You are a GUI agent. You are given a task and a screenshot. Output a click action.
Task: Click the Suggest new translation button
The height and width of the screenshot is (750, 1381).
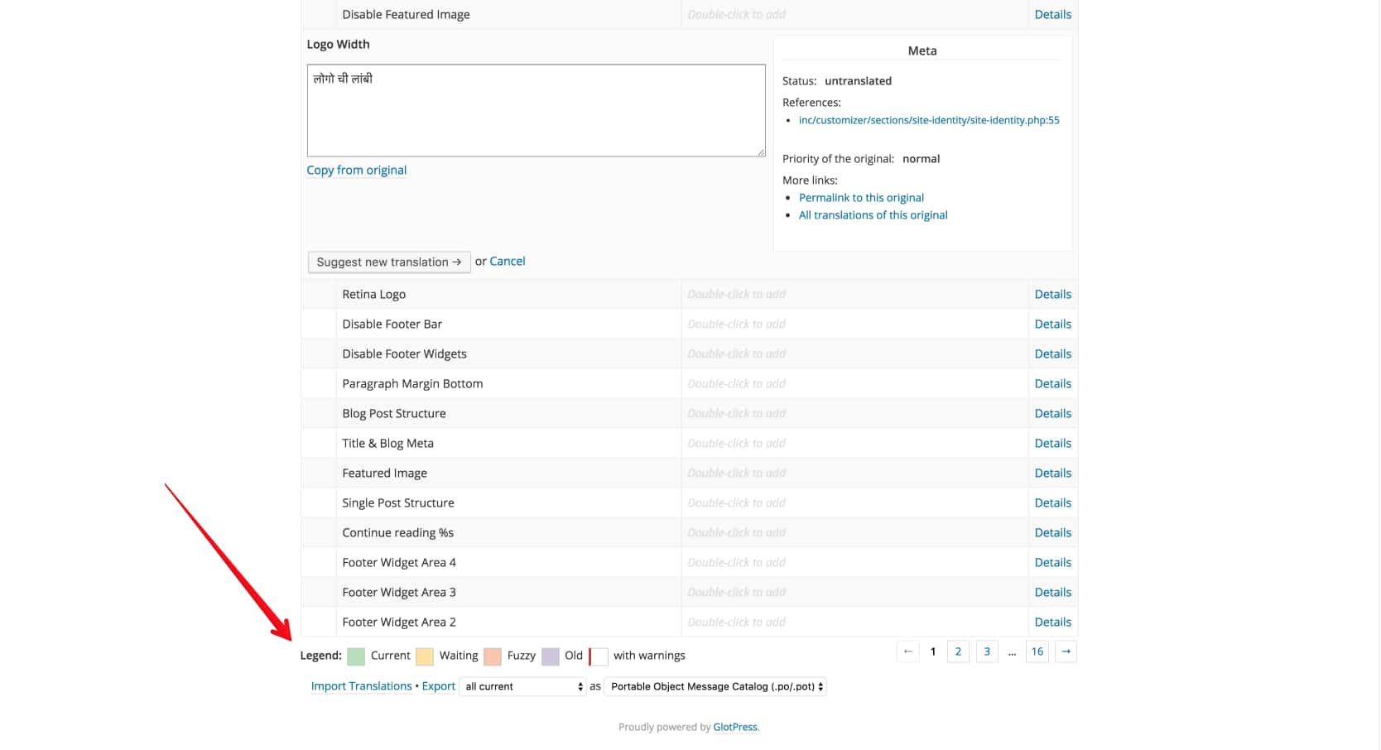pos(388,262)
